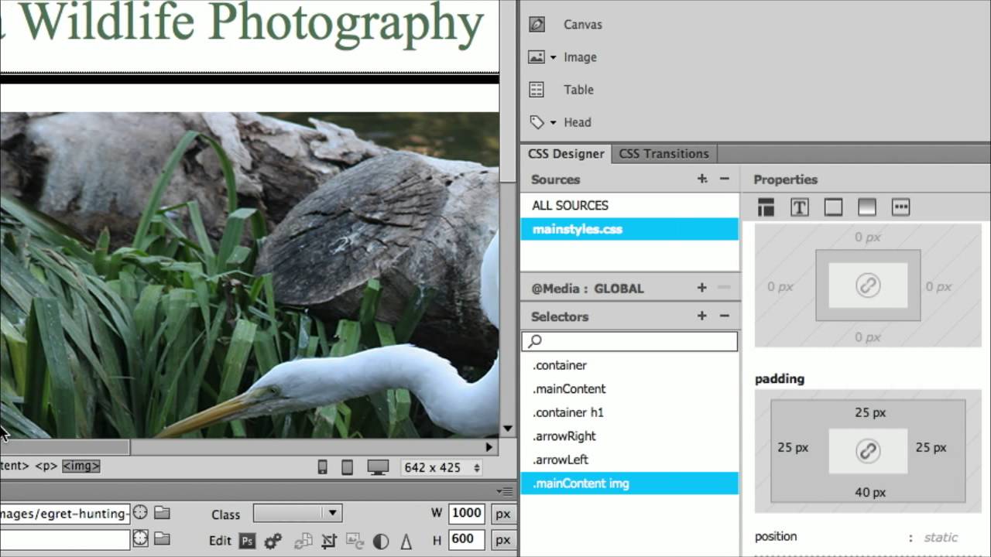Select the img tag in tag selector
The width and height of the screenshot is (991, 557).
coord(81,466)
